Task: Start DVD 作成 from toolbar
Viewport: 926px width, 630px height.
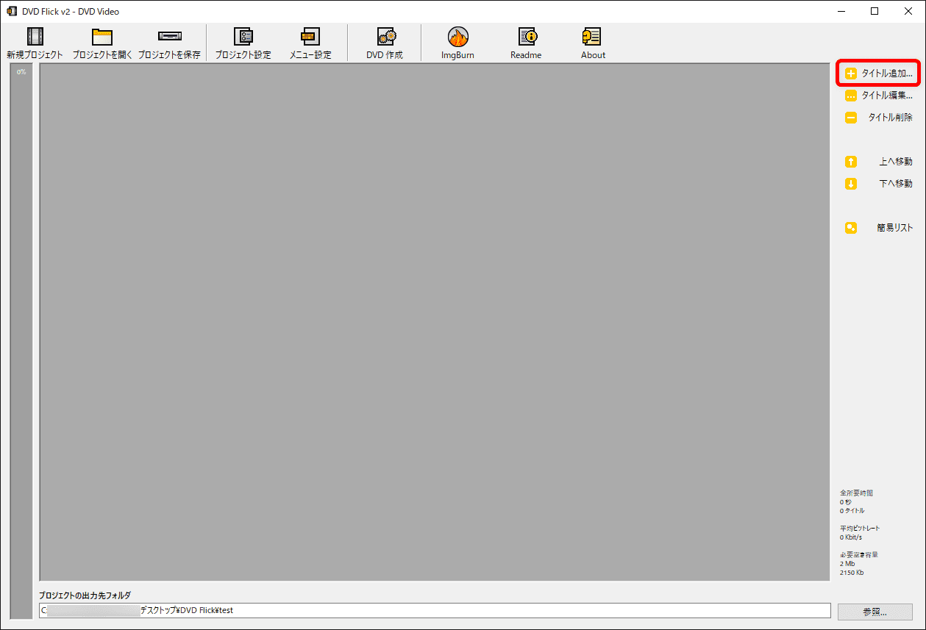Action: tap(385, 37)
